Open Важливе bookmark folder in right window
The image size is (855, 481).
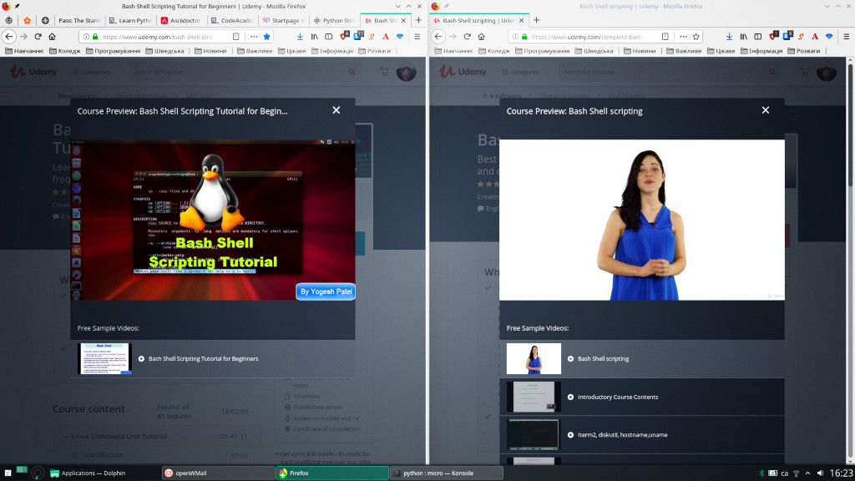coord(684,51)
